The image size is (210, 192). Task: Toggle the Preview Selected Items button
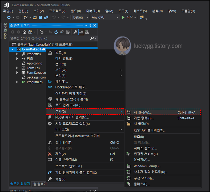(81, 32)
